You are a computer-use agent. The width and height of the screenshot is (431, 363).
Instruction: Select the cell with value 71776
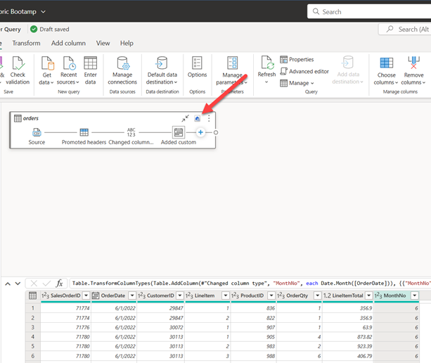tap(66, 328)
